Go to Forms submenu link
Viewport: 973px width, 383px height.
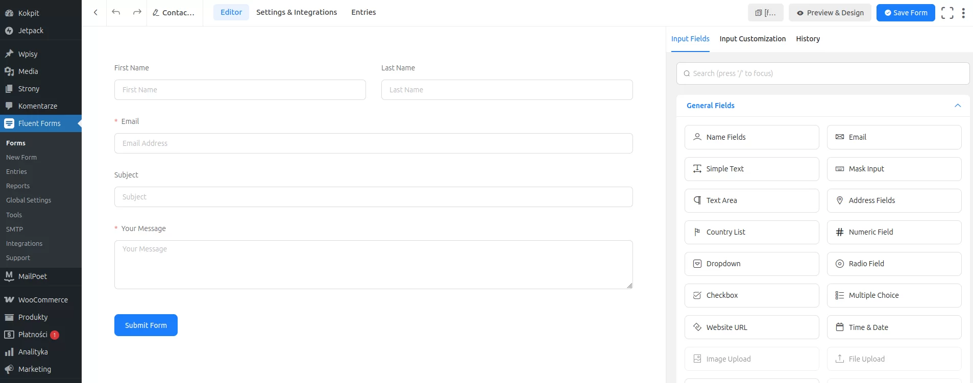pos(16,143)
